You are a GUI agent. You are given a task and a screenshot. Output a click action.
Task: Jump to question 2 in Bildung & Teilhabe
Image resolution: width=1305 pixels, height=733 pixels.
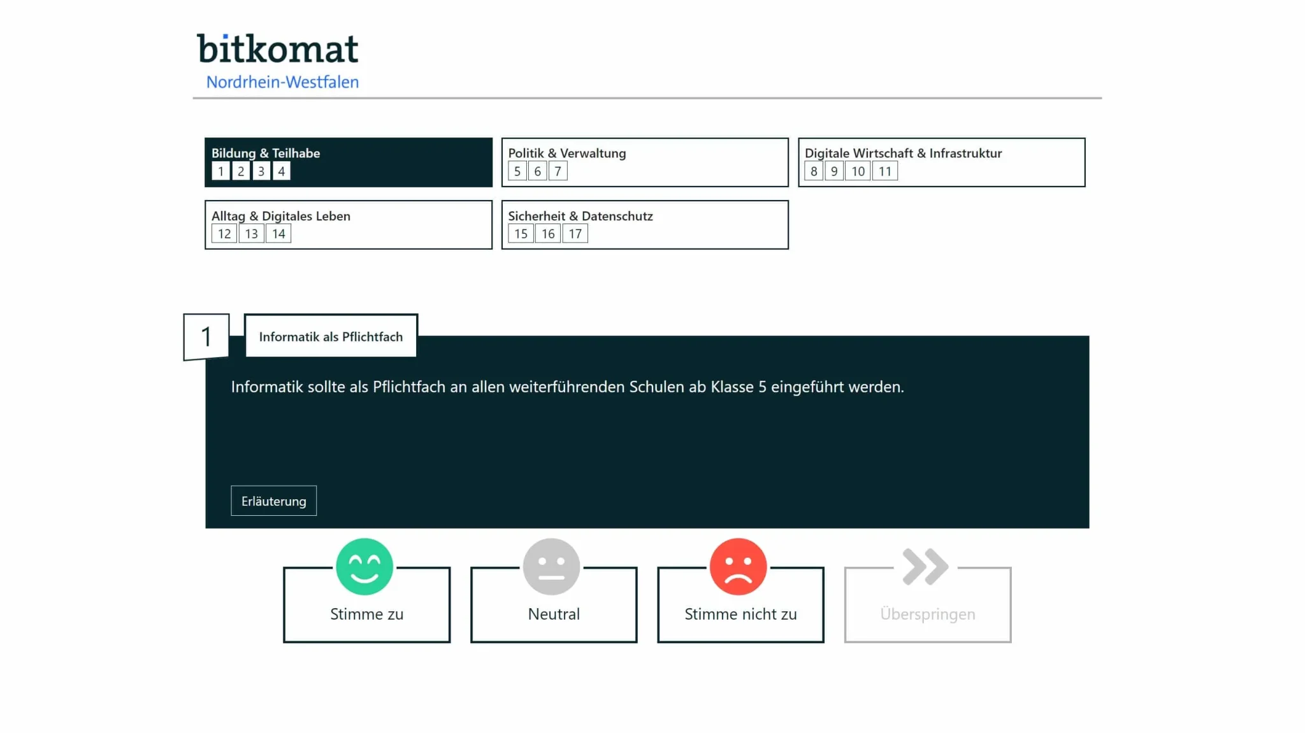coord(241,171)
